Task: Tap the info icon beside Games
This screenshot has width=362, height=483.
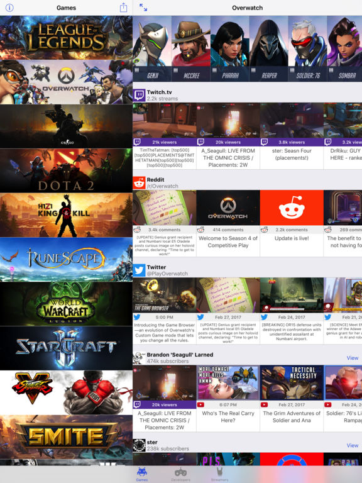Action: click(9, 8)
